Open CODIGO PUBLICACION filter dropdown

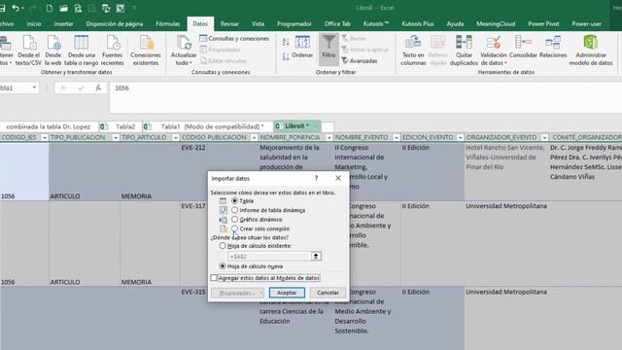(x=254, y=137)
